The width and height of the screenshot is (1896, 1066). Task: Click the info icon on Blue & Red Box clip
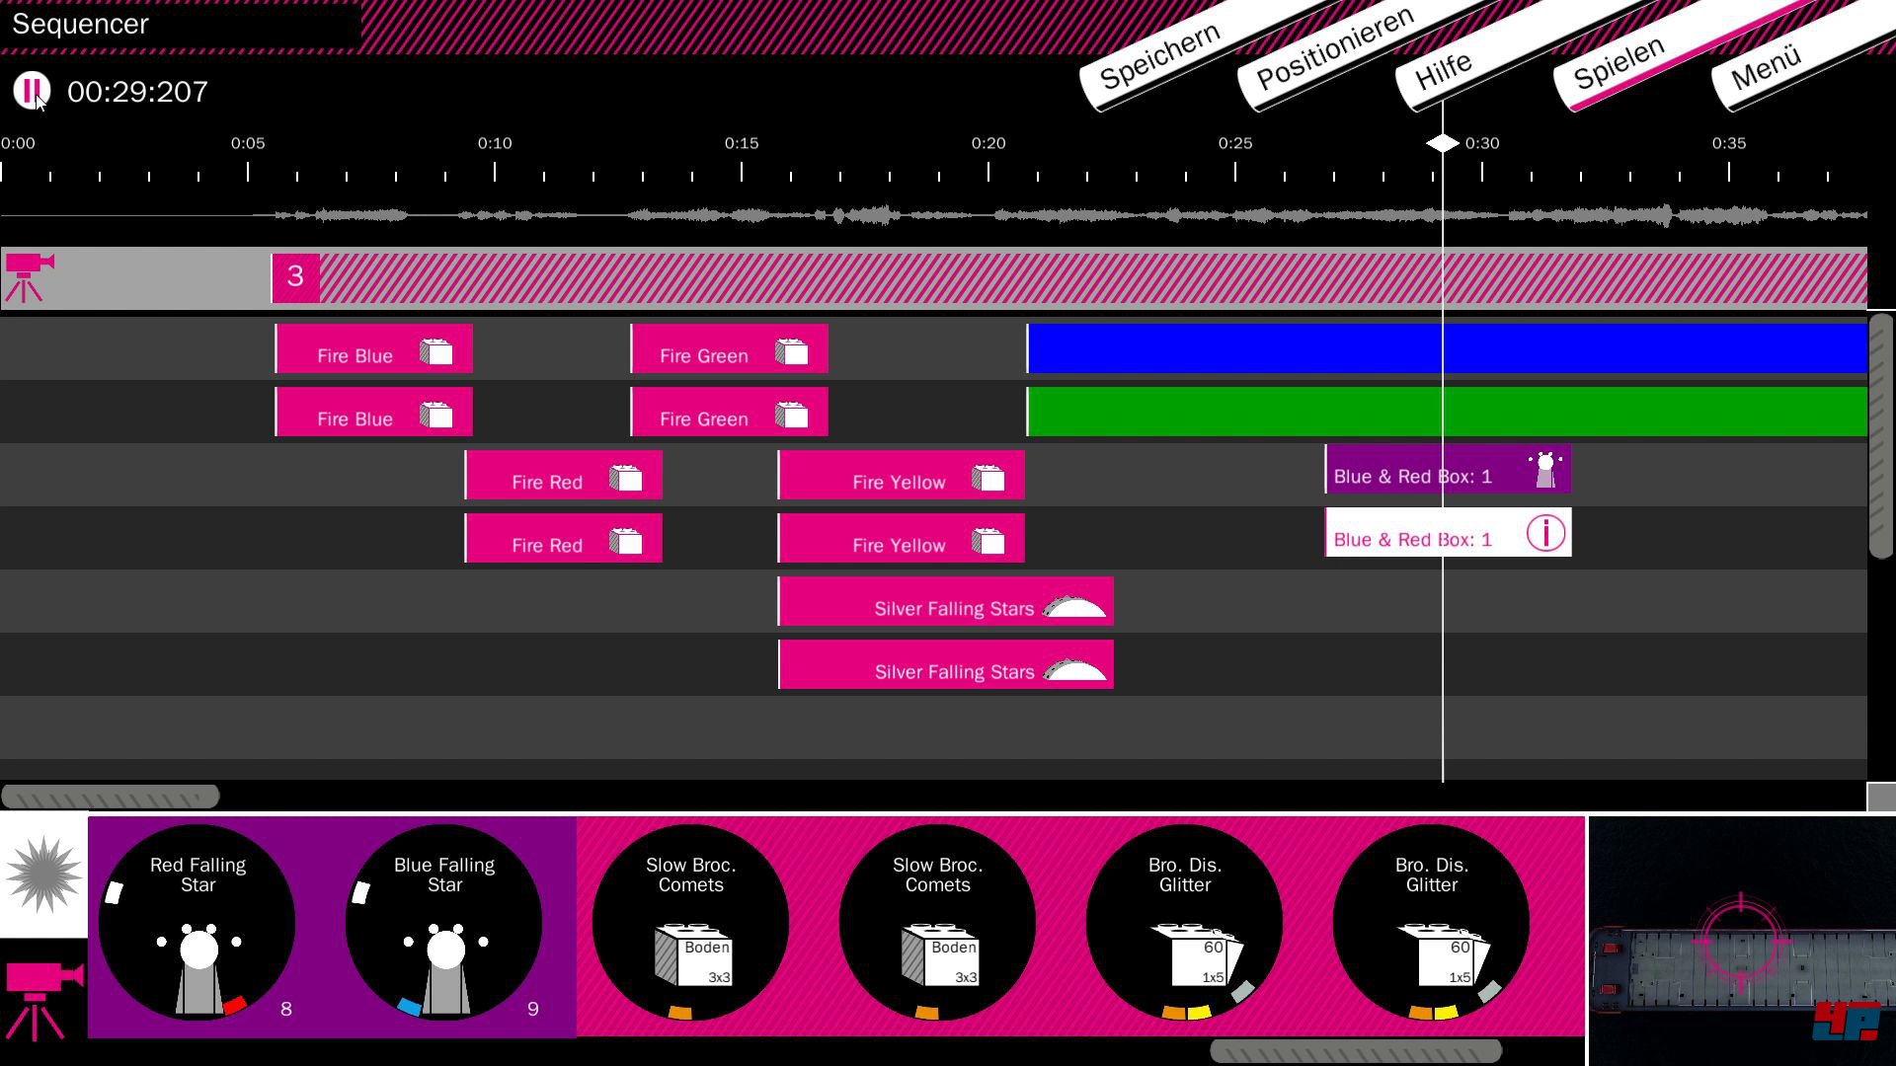[1545, 533]
